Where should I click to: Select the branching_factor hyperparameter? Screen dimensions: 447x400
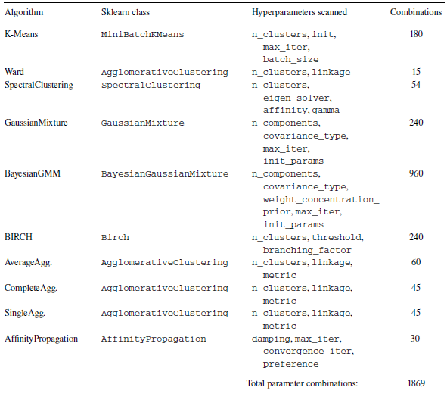[x=307, y=251]
